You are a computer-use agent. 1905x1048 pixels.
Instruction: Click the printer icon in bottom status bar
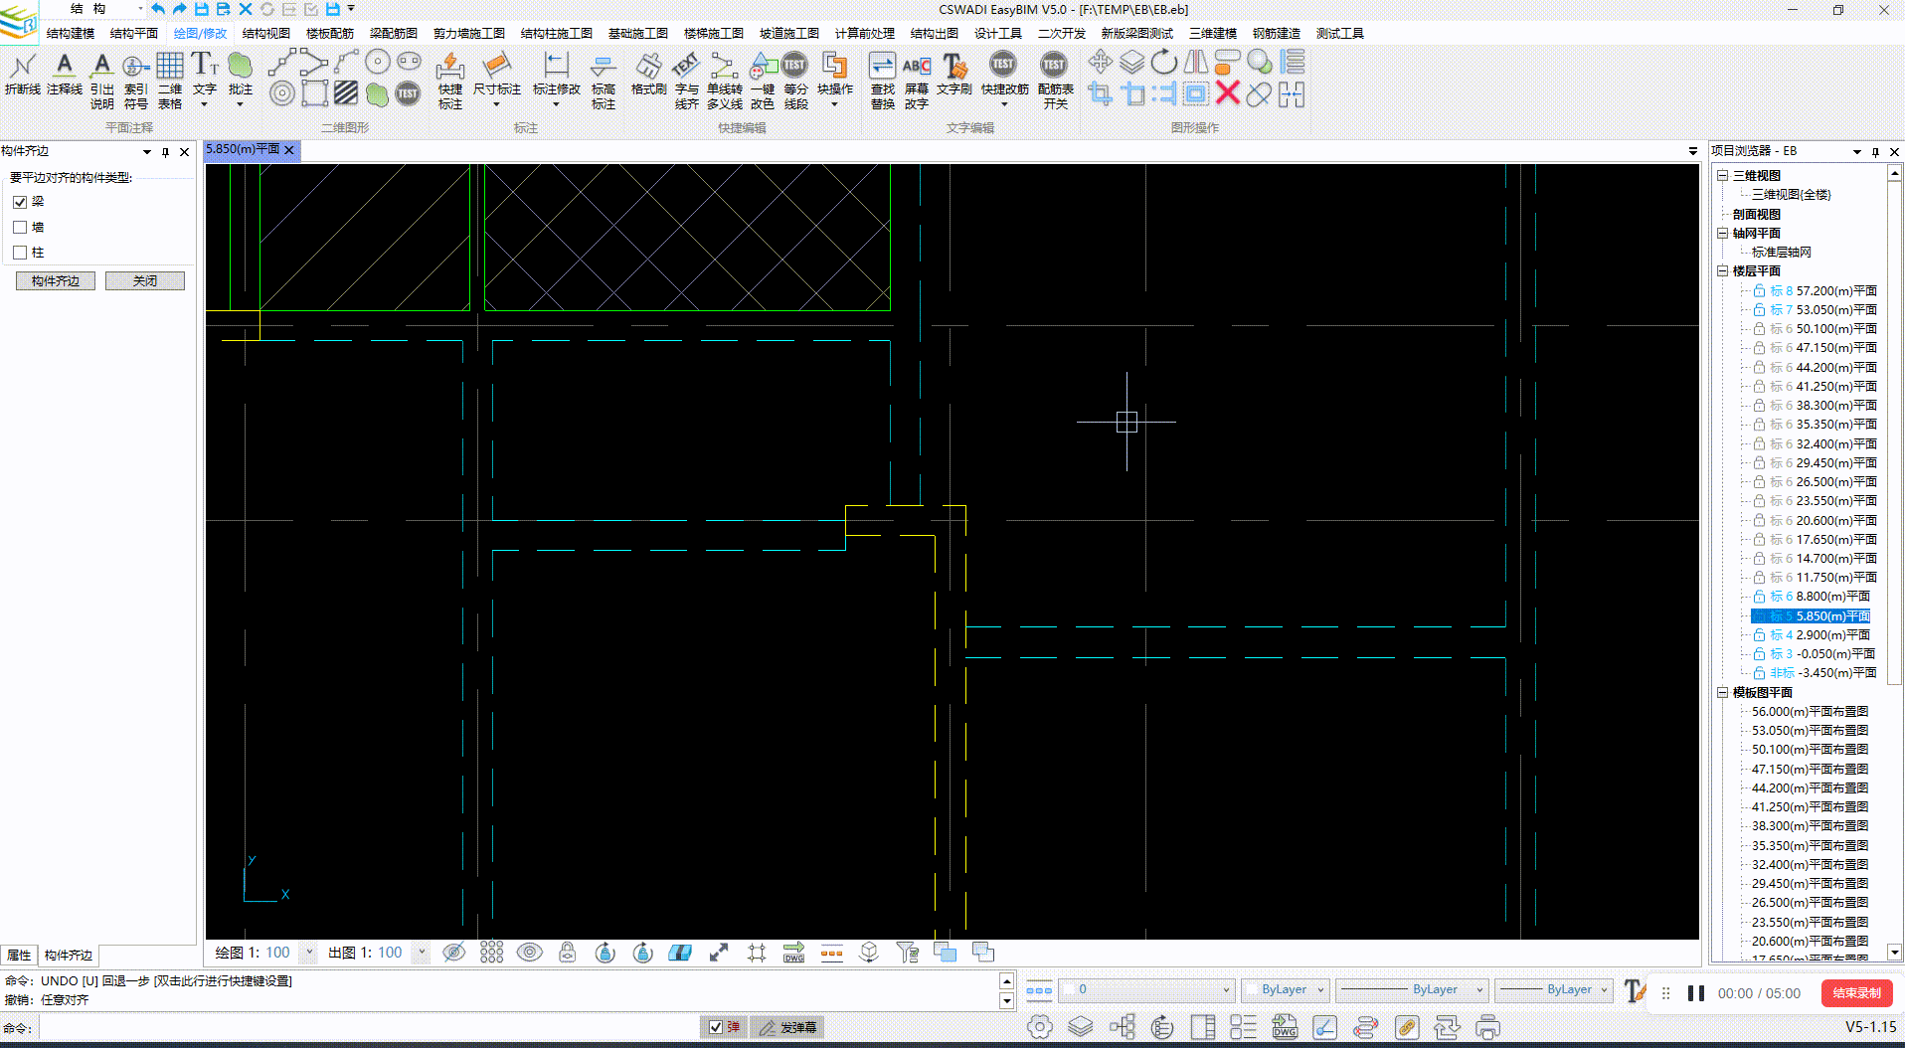click(x=1487, y=1027)
